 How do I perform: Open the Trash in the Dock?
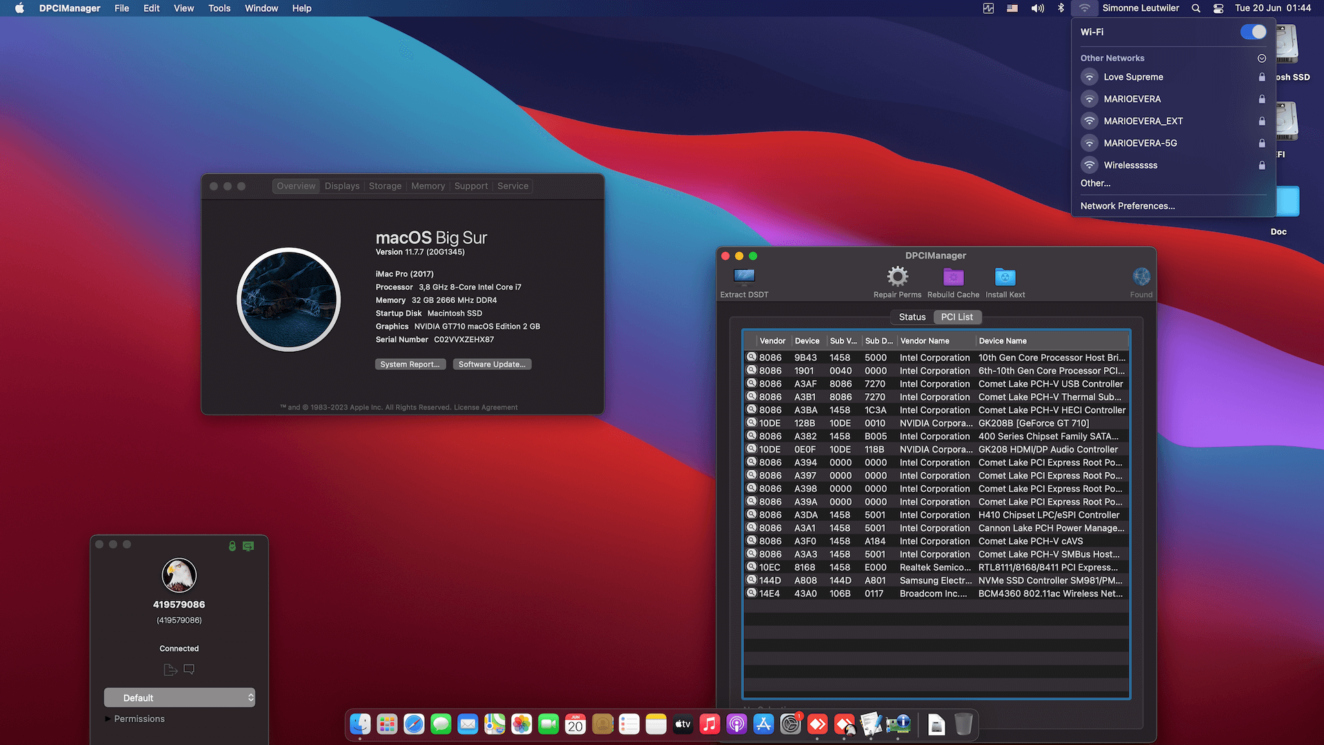(x=963, y=724)
